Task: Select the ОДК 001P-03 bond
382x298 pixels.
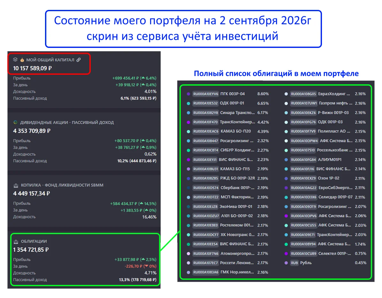Action: click(330, 122)
